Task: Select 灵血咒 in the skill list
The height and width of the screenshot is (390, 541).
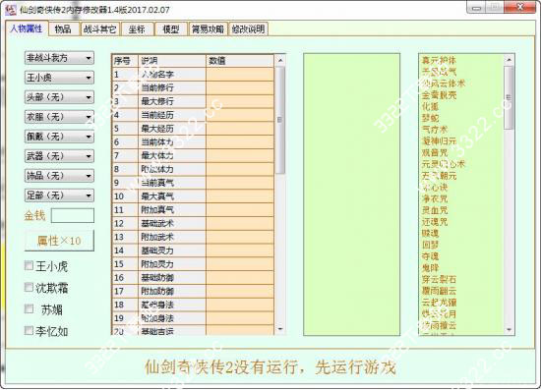Action: [x=435, y=210]
